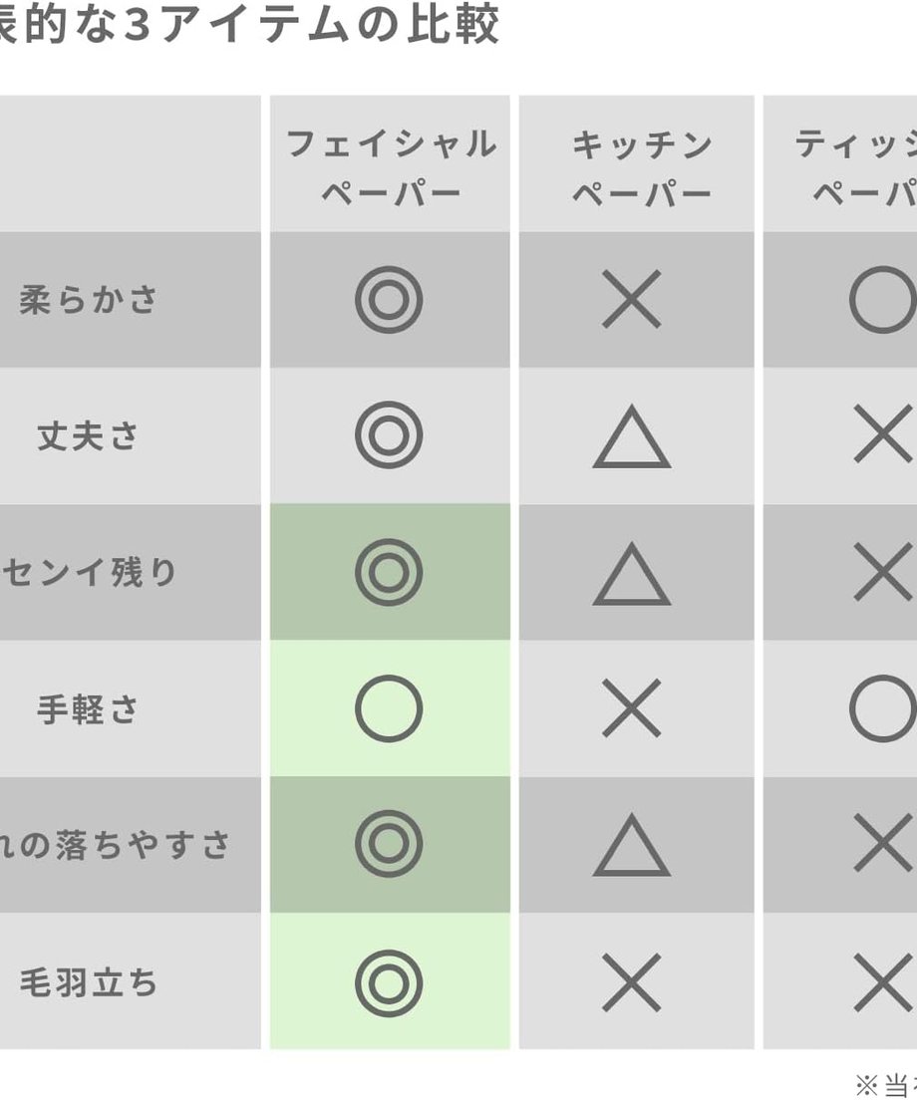
Task: Click the triangle for 丈夫さ under キッチンペーパー
Action: (x=632, y=436)
